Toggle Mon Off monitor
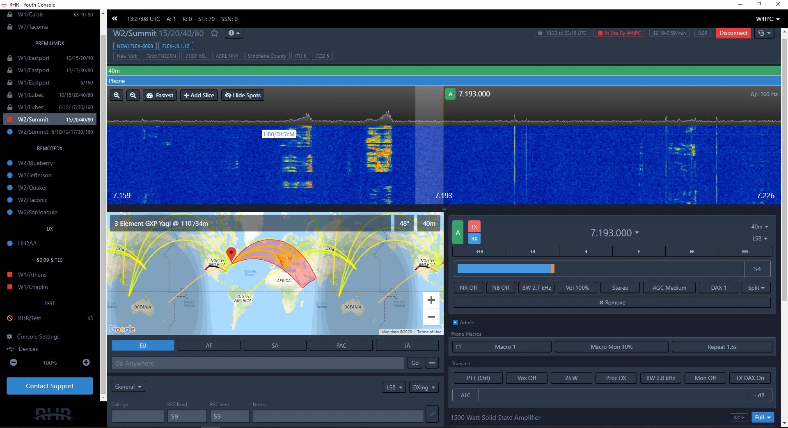This screenshot has width=788, height=428. click(705, 378)
